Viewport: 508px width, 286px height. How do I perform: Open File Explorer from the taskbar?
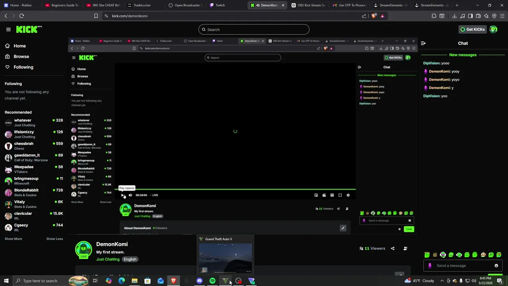pos(135,281)
